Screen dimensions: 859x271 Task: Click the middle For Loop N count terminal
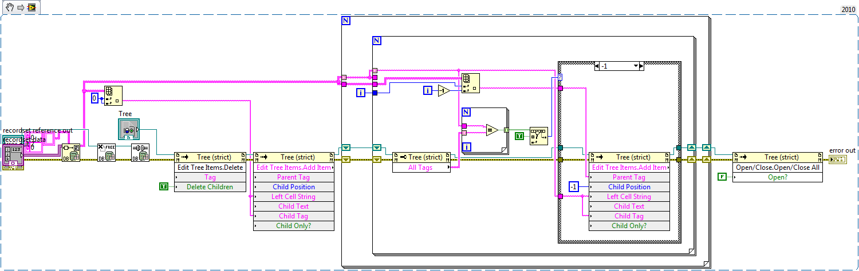coord(377,40)
